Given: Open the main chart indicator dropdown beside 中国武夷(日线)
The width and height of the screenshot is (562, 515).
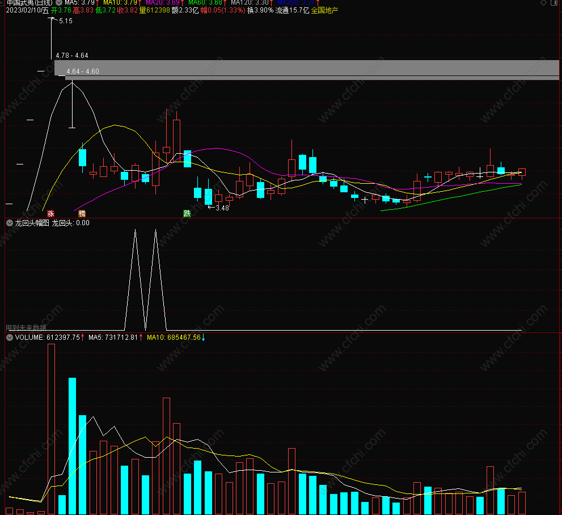Looking at the screenshot, I should point(59,2).
